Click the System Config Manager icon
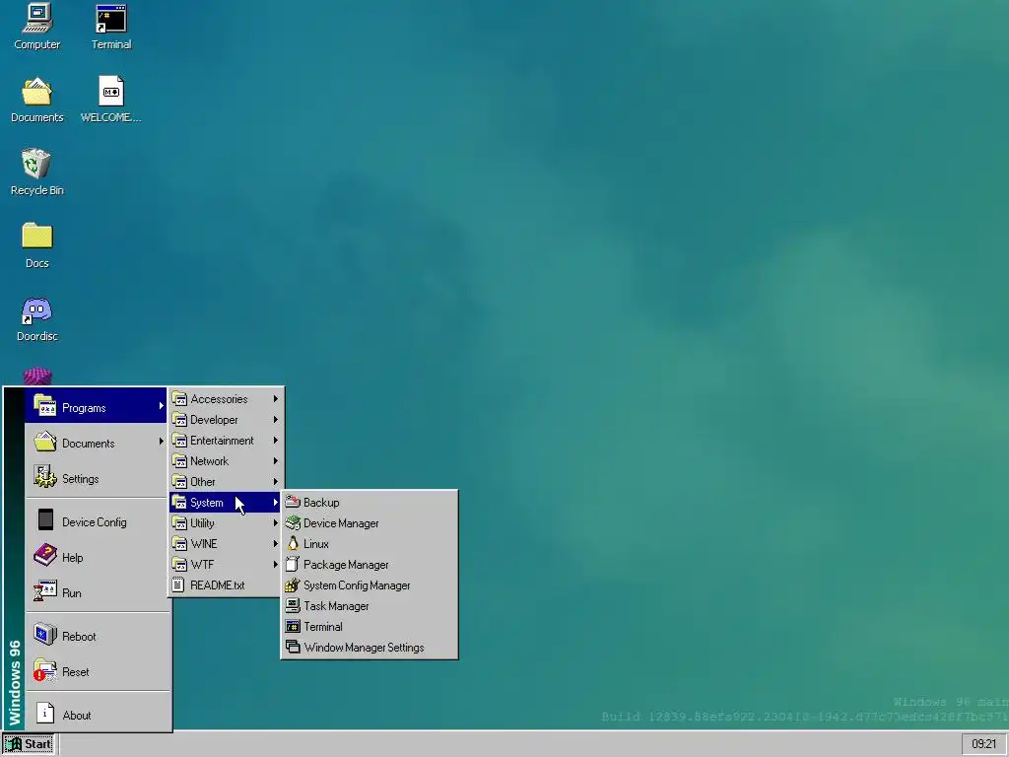 pos(293,585)
